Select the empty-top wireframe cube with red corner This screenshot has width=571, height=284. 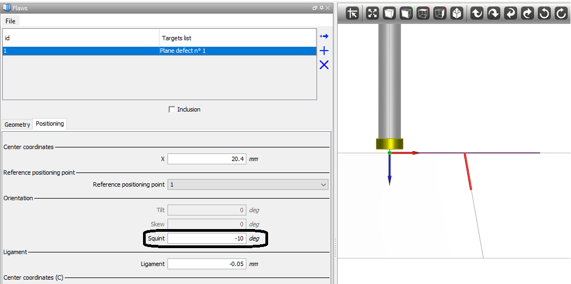(440, 14)
